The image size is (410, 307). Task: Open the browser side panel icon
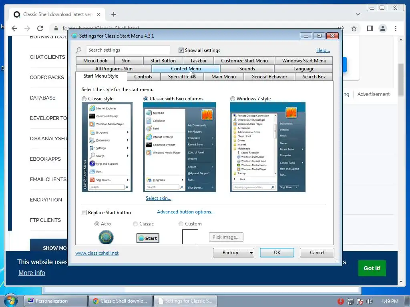point(370,28)
